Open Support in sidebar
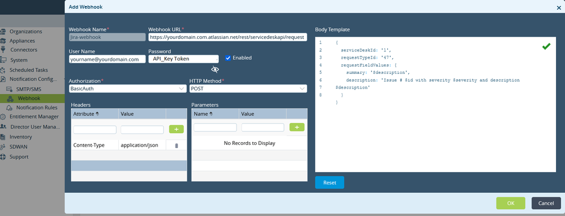The image size is (565, 216). [x=19, y=157]
